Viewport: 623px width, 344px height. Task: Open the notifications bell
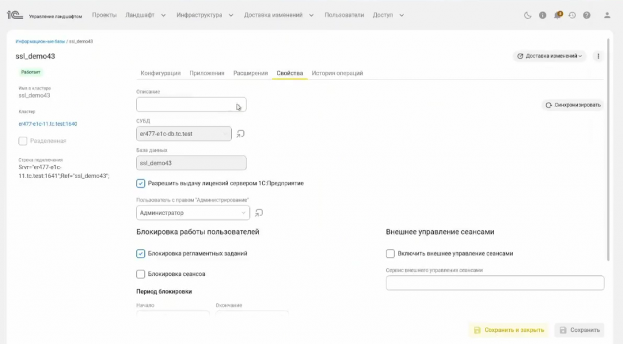tap(557, 15)
